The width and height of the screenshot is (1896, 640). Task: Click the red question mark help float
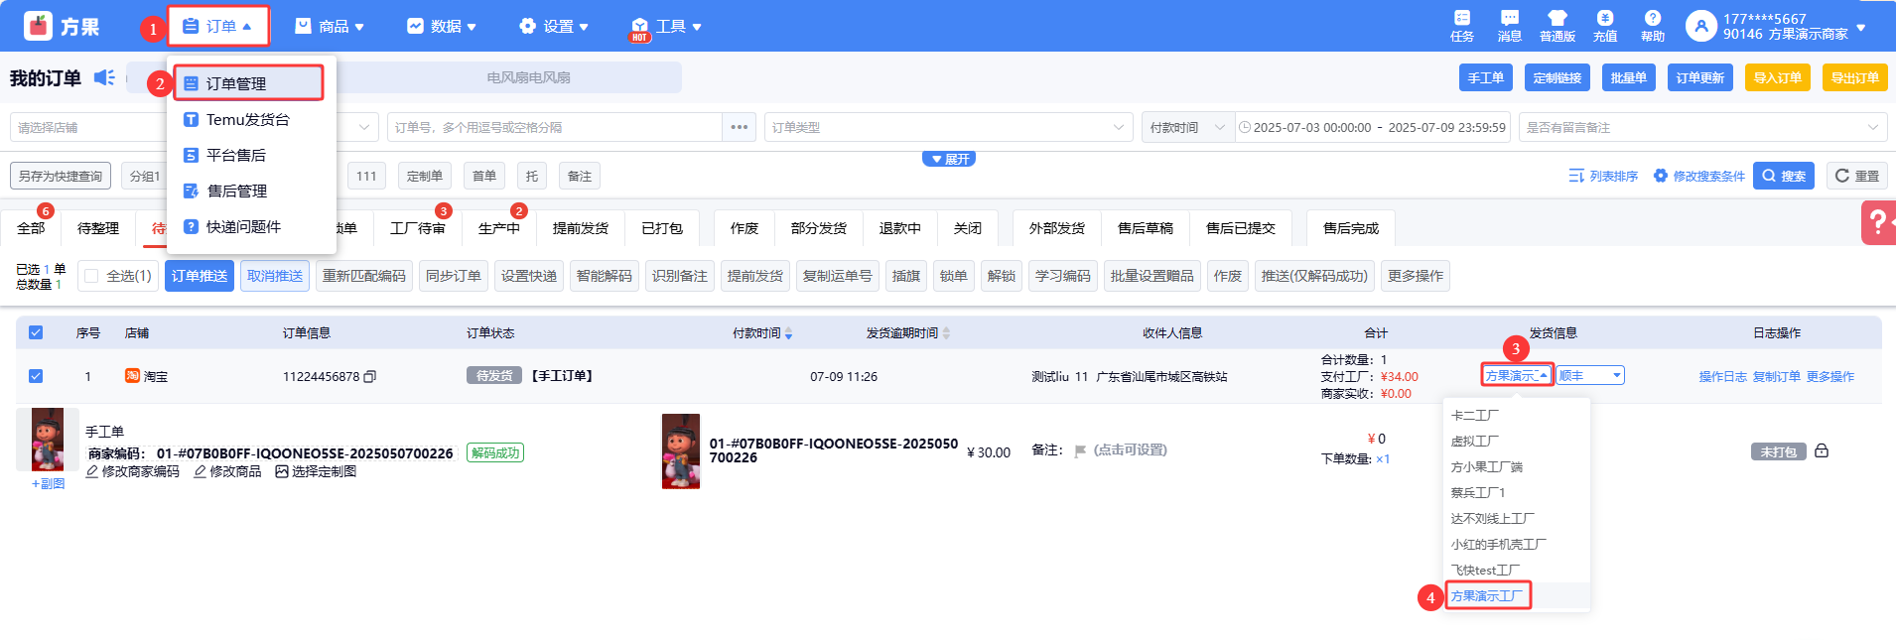(x=1878, y=222)
